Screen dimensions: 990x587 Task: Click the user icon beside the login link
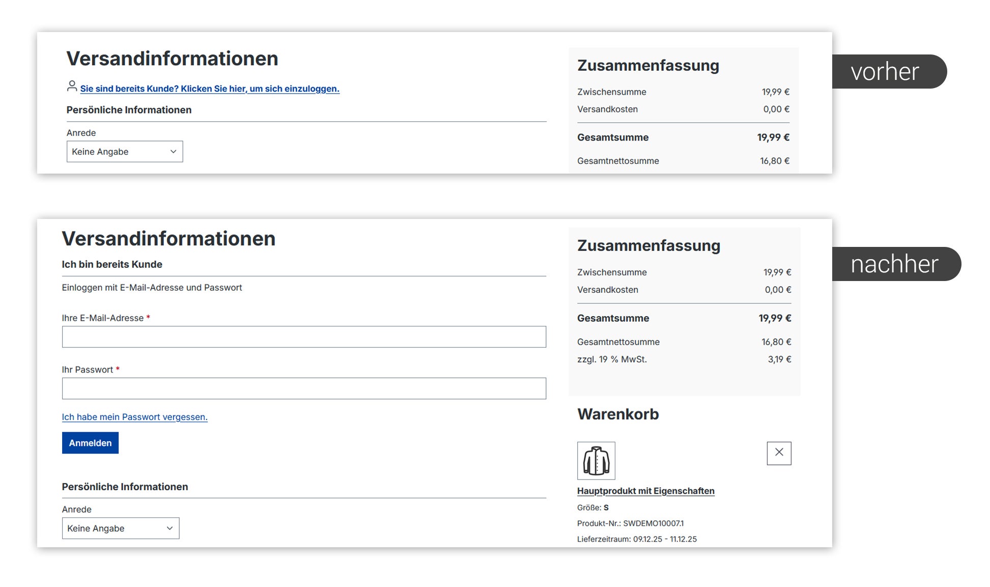pyautogui.click(x=72, y=87)
